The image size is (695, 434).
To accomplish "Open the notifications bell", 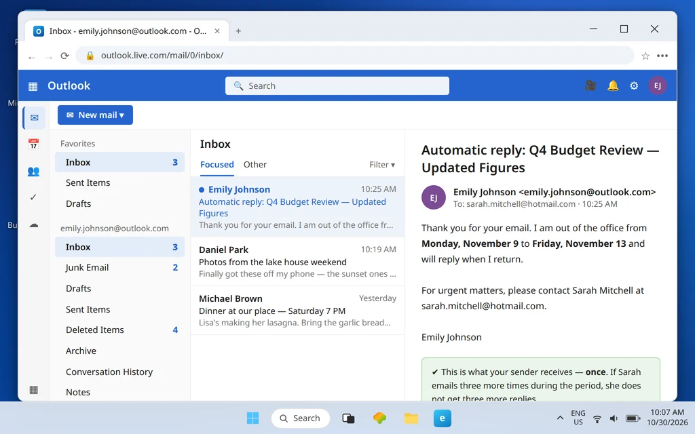I will point(613,85).
